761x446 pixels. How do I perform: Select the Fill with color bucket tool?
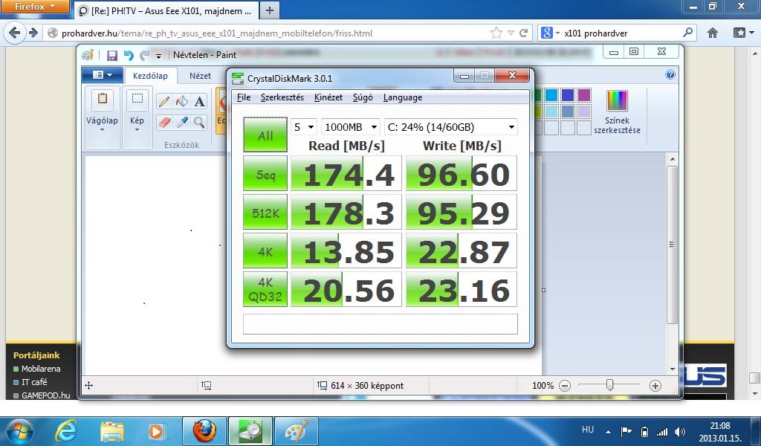click(x=182, y=101)
